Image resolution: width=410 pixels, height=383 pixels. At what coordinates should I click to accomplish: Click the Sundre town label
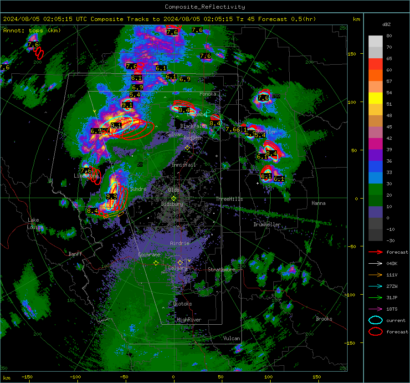(x=138, y=189)
